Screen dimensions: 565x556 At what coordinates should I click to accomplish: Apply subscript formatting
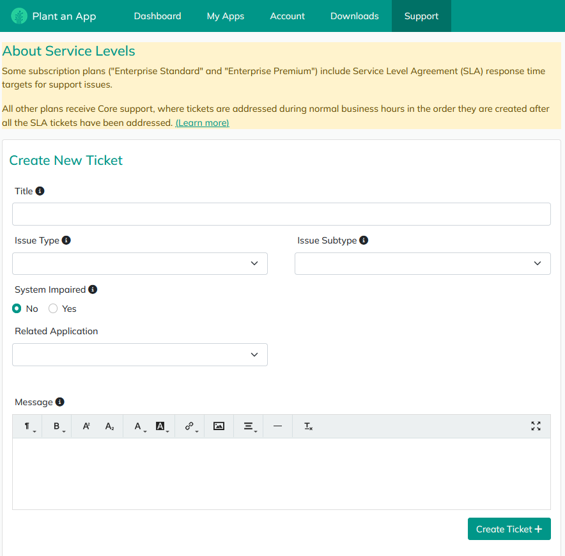[x=109, y=426]
